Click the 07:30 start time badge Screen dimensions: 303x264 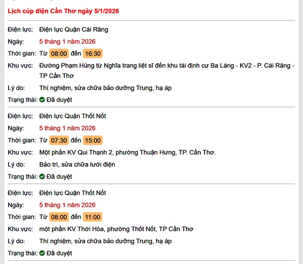coord(59,140)
